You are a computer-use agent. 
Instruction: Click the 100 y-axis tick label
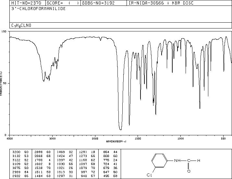point(4,31)
